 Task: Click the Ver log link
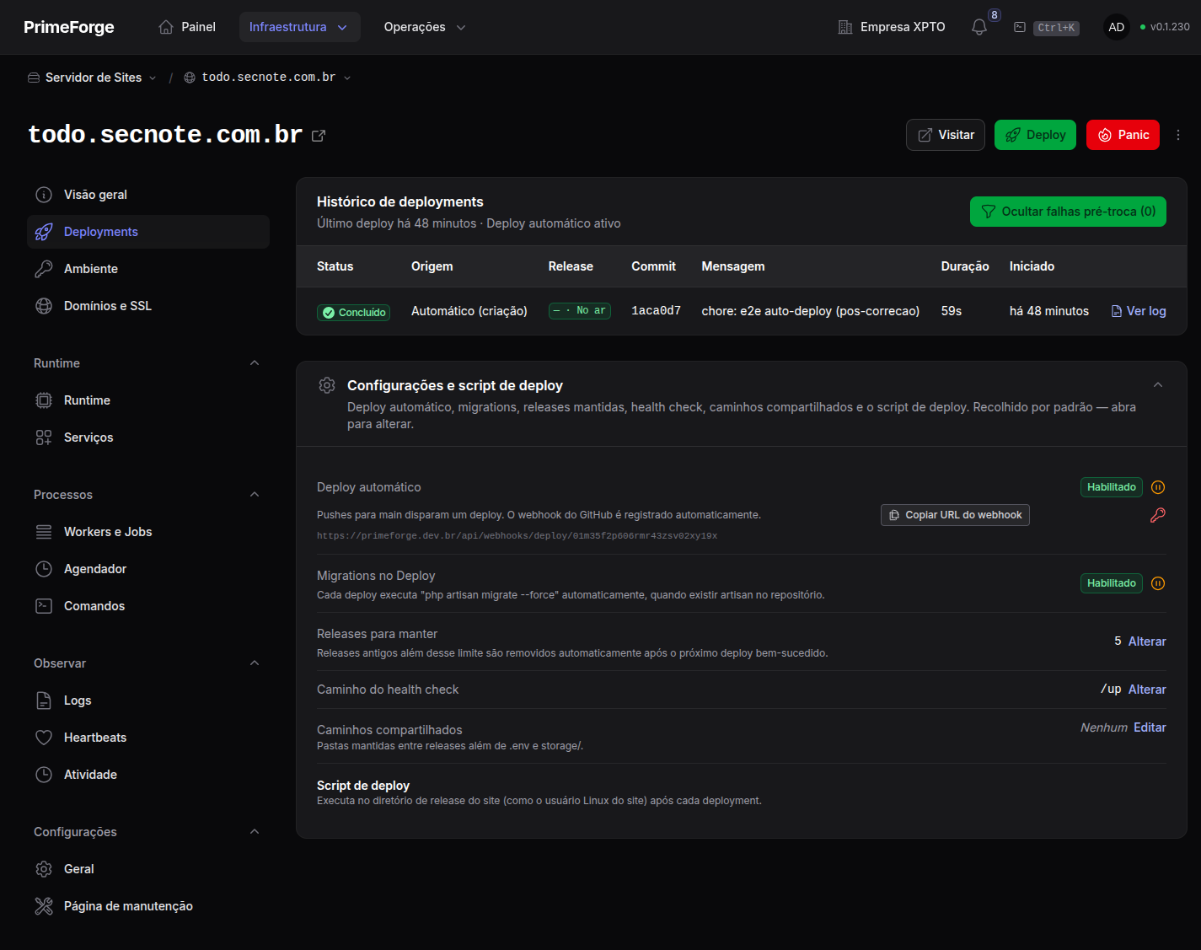(1139, 311)
